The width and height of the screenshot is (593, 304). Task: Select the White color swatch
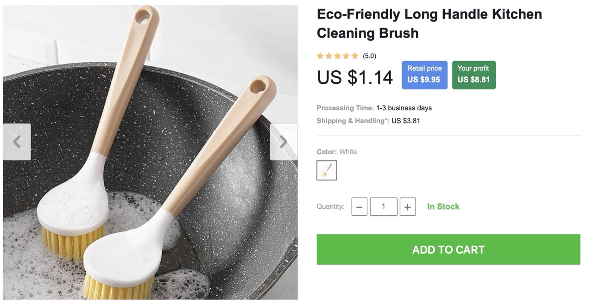[x=327, y=170]
